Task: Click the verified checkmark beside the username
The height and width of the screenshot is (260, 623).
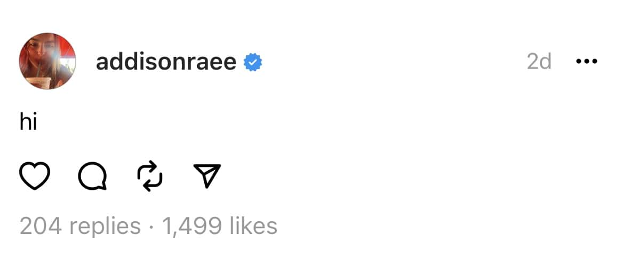Action: click(253, 63)
